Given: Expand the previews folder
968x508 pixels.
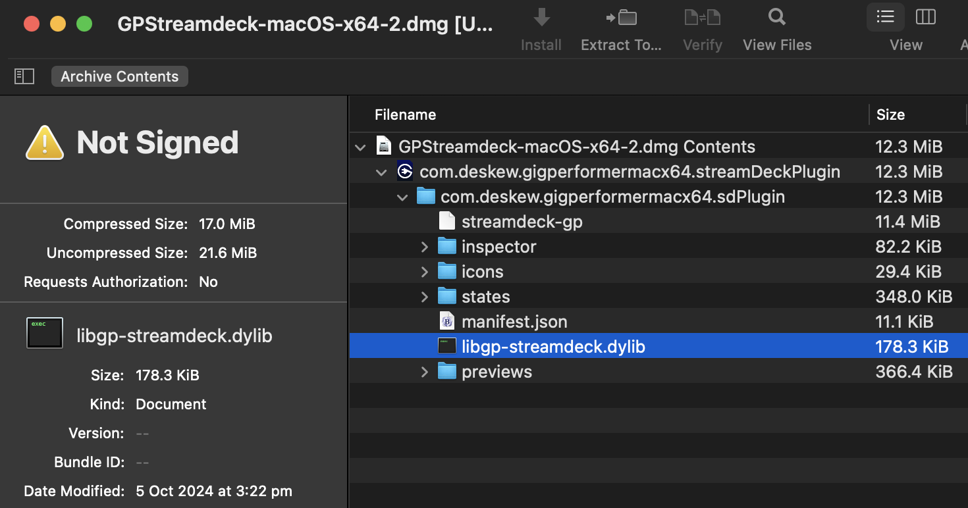Looking at the screenshot, I should coord(425,372).
